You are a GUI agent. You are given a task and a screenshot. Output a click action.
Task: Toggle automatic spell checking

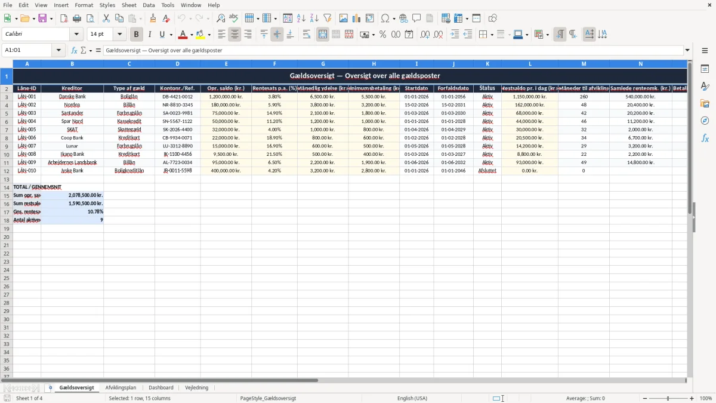point(234,19)
